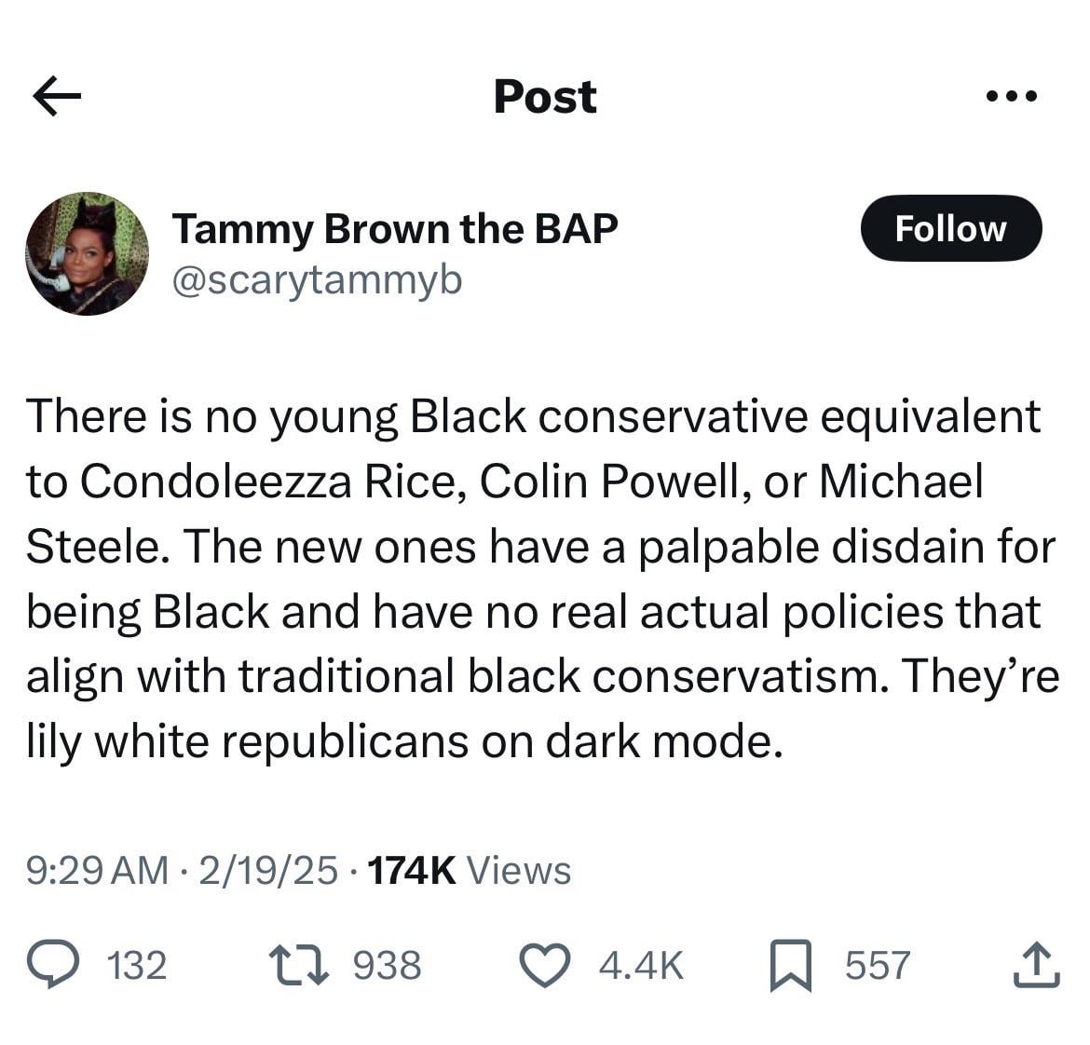Click the 557 bookmarks count
The image size is (1090, 1045).
click(x=877, y=965)
